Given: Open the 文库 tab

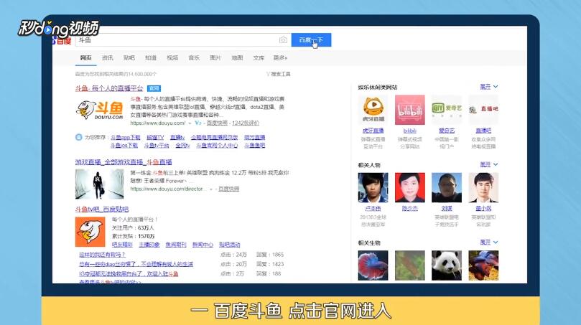Looking at the screenshot, I should (x=259, y=57).
